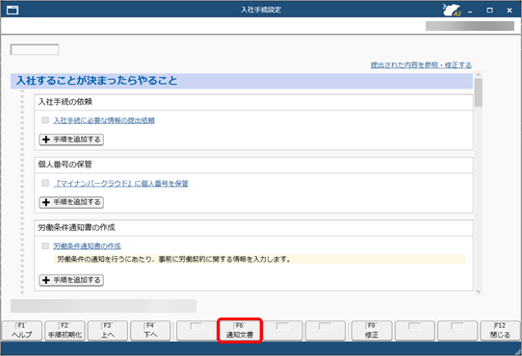Close screen with F12 閉じる
The width and height of the screenshot is (522, 356).
coord(500,331)
